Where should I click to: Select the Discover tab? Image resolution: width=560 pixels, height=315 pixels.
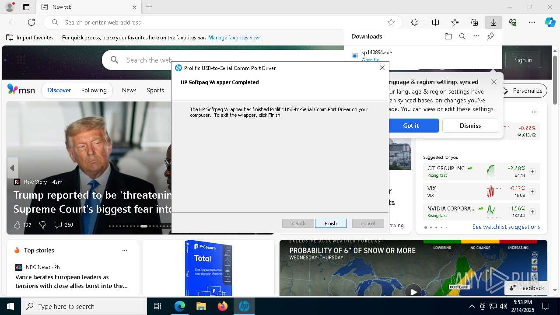(59, 90)
